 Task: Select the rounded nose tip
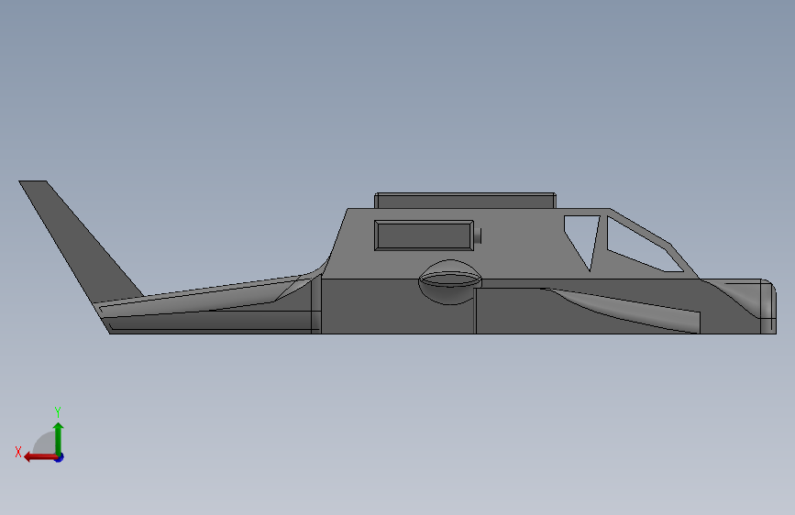click(x=767, y=306)
